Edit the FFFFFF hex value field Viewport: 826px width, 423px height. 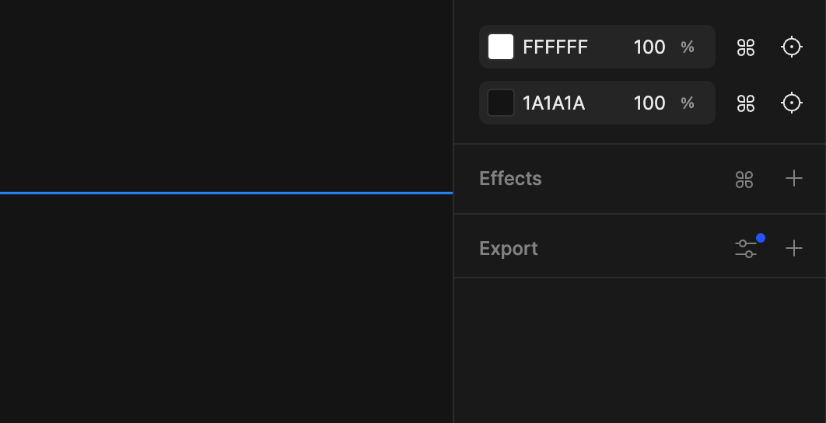555,47
